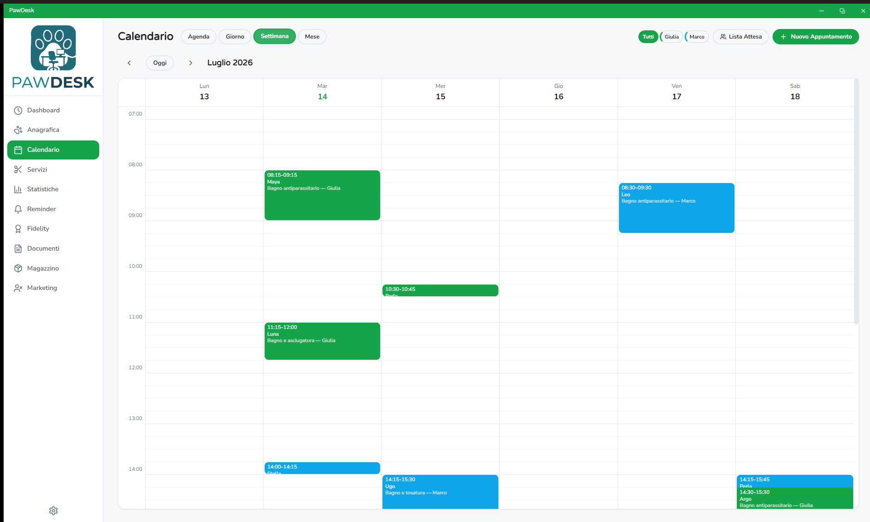Minimize the PawDesk window
Screen dimensions: 870x522
tap(821, 10)
